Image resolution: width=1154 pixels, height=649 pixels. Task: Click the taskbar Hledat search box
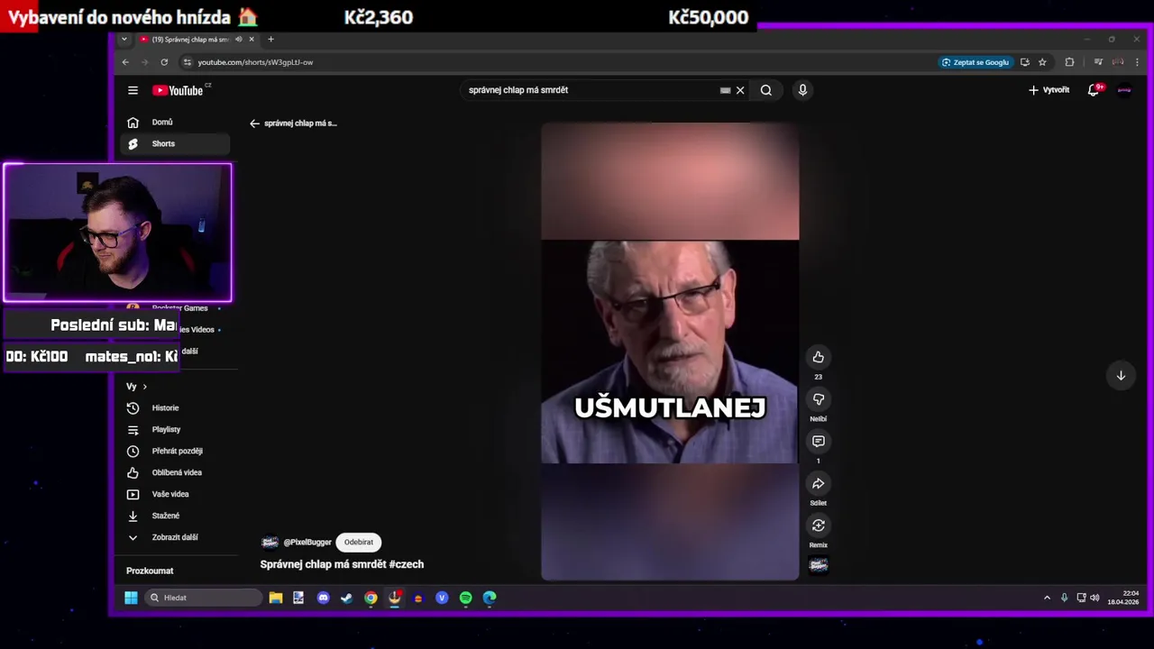204,598
